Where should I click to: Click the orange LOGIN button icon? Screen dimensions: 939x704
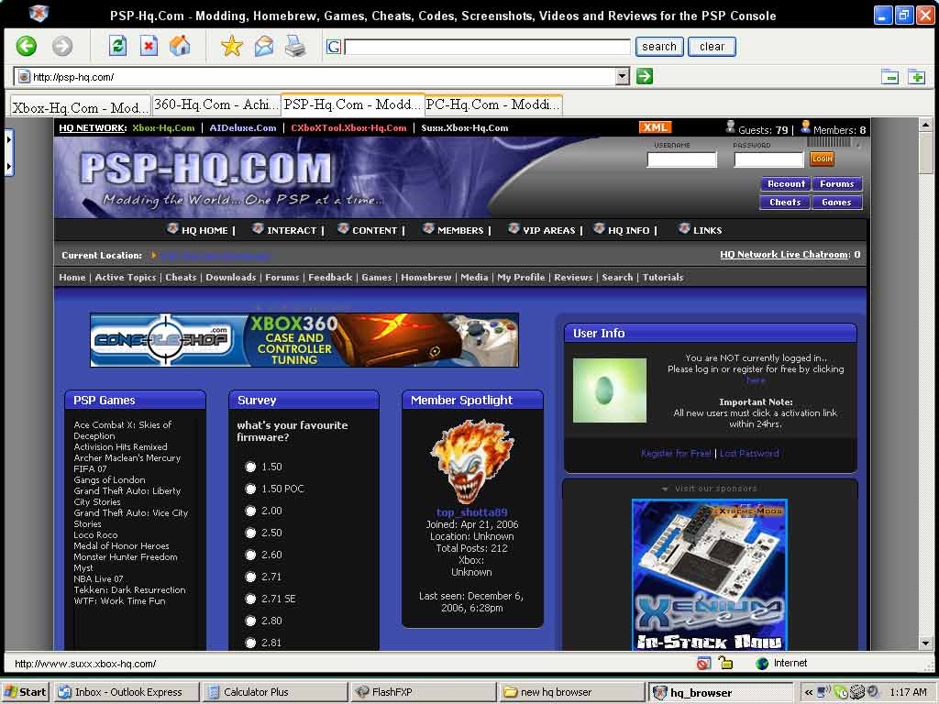822,159
